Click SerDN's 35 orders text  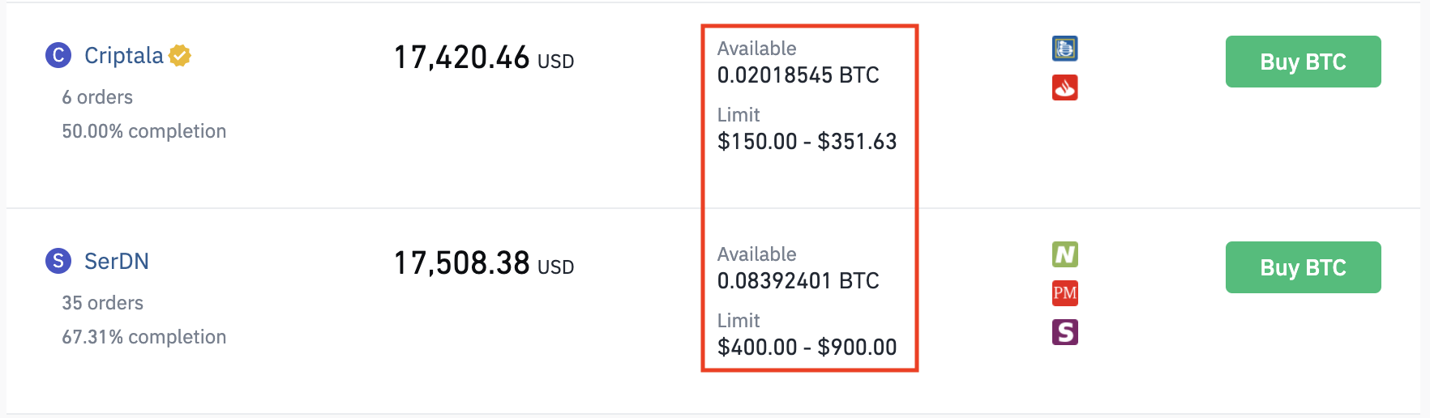pos(103,303)
